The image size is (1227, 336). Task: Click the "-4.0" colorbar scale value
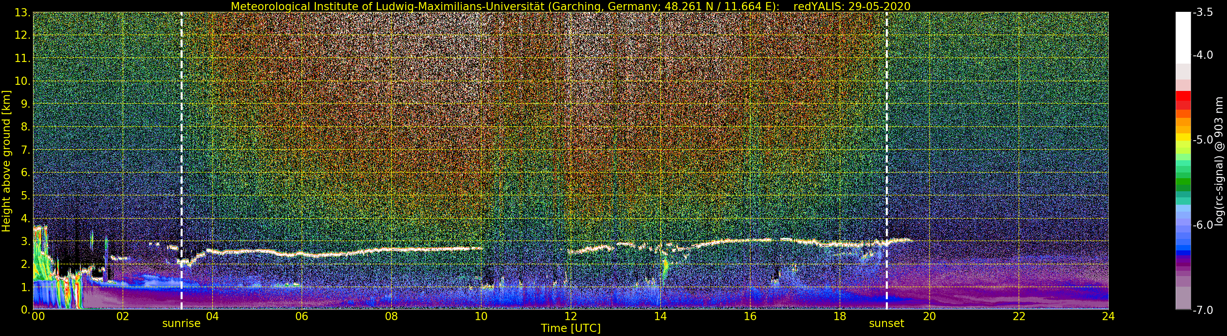click(x=1203, y=55)
